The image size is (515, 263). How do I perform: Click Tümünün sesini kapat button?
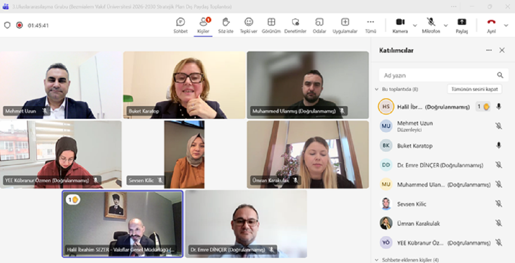click(x=474, y=89)
